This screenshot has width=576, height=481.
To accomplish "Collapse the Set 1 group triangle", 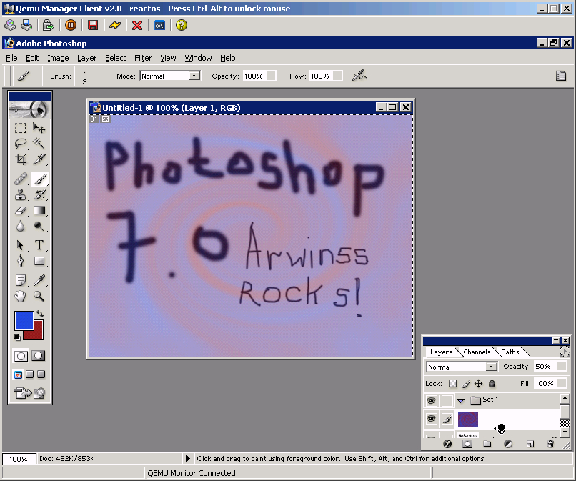I will tap(461, 400).
